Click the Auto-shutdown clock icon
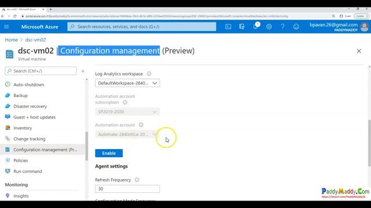This screenshot has height=208, width=371. coord(8,84)
